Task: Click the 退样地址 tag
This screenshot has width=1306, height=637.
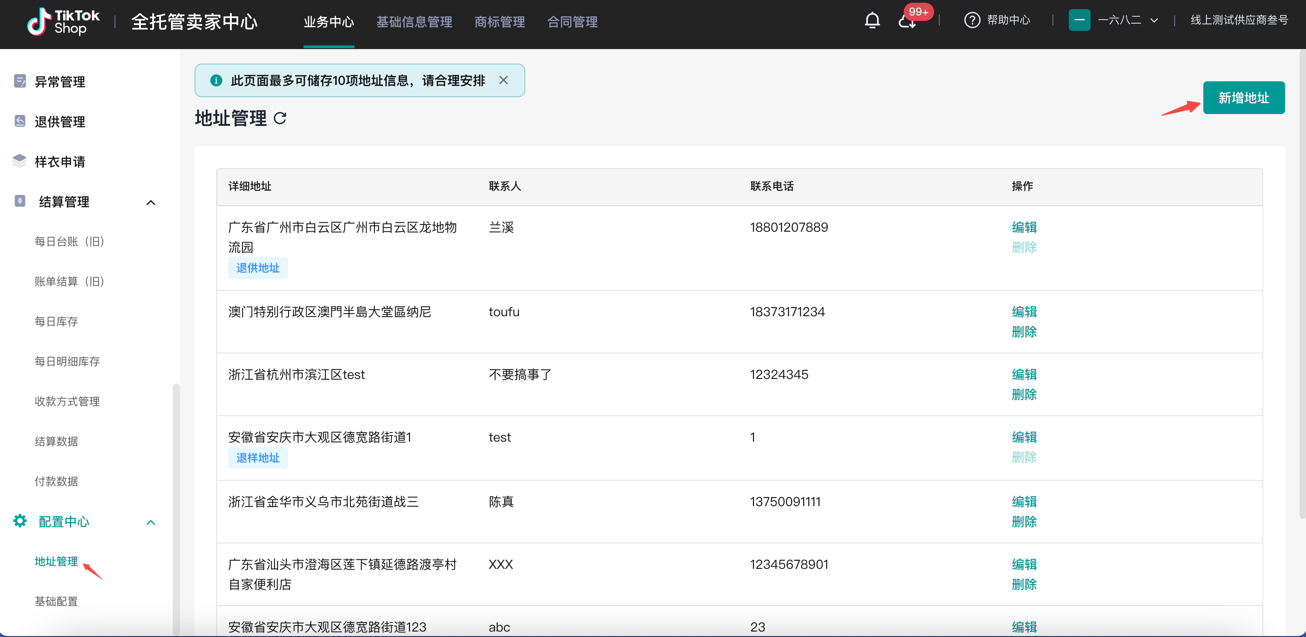Action: click(x=258, y=458)
